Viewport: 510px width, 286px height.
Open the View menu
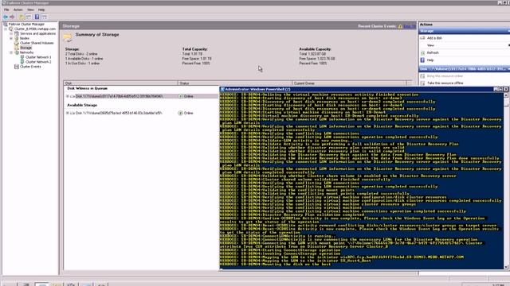coord(30,10)
